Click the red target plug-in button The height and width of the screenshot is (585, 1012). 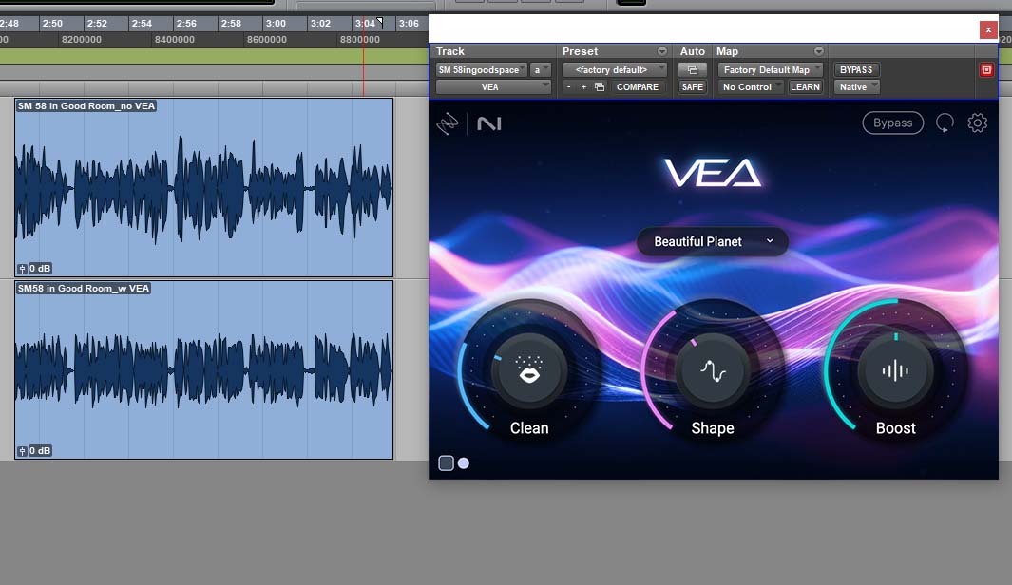(x=986, y=69)
